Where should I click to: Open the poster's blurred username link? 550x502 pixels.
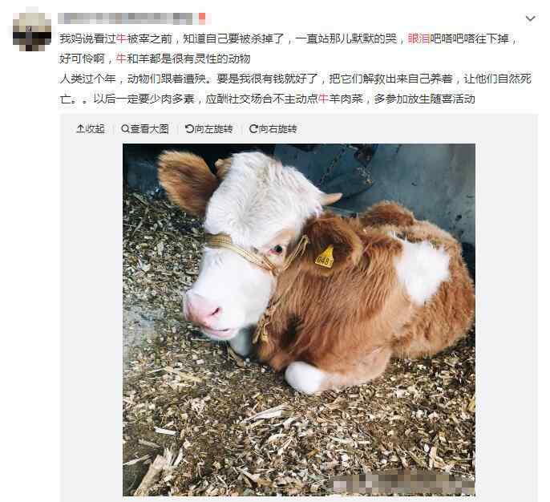(x=127, y=18)
